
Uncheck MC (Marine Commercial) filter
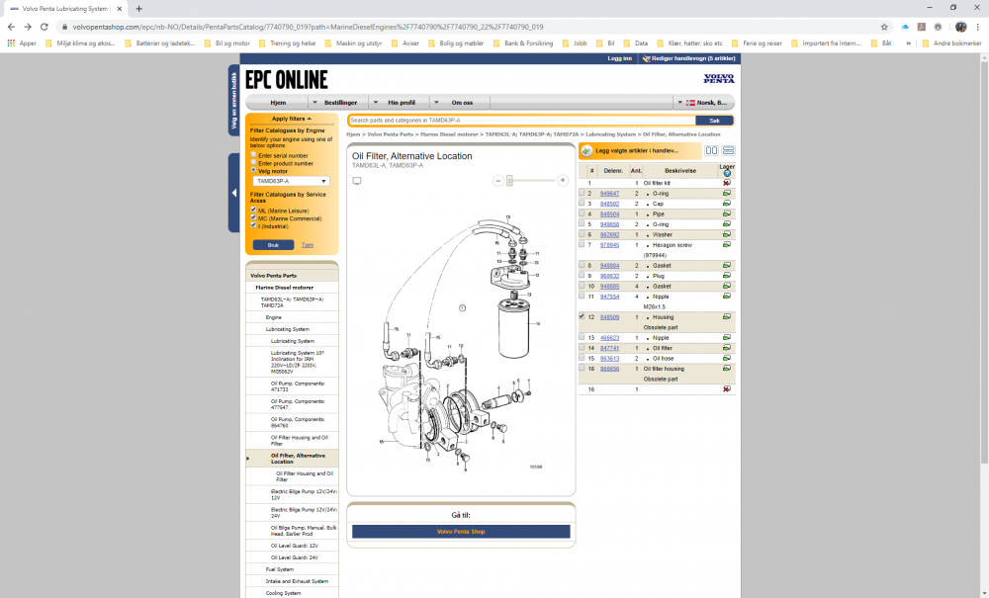[x=253, y=218]
